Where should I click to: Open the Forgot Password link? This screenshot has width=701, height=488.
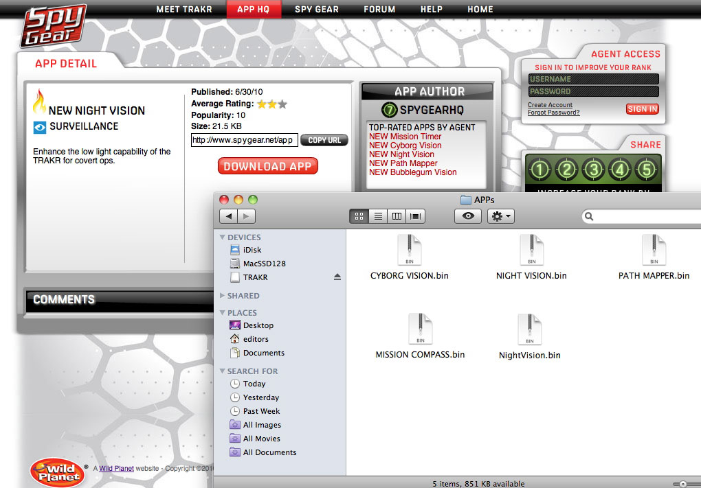[x=553, y=113]
